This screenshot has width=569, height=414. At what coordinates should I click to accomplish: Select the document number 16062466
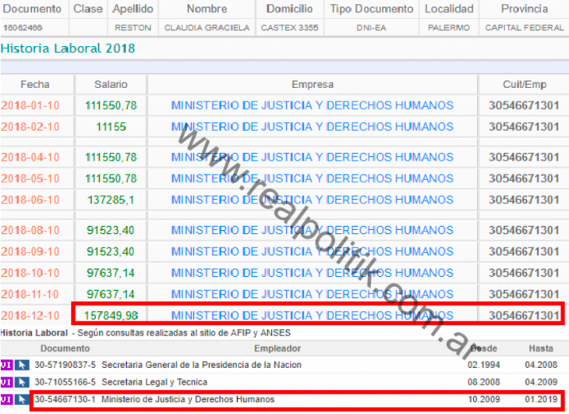click(23, 28)
